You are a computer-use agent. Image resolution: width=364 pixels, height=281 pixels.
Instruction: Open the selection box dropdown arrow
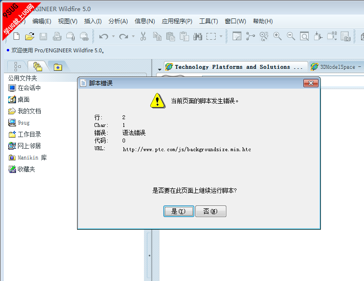(221, 36)
